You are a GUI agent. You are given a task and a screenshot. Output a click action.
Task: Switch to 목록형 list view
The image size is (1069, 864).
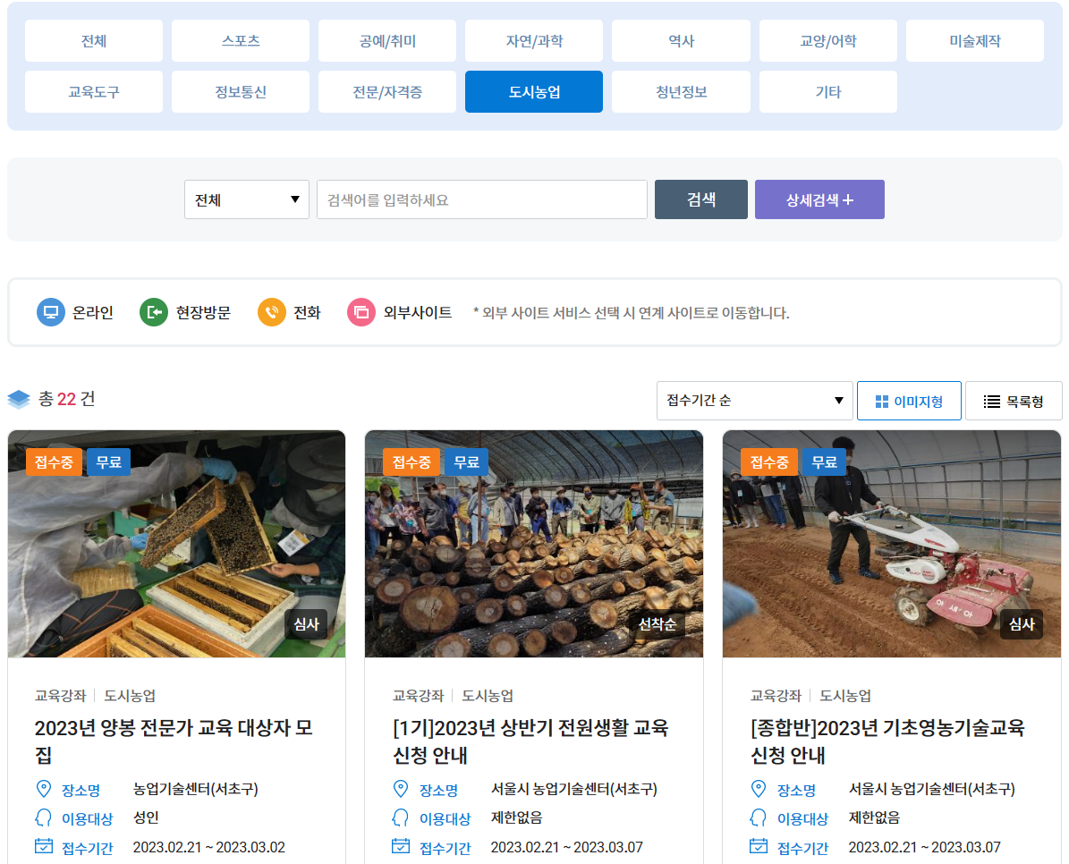pyautogui.click(x=1014, y=400)
